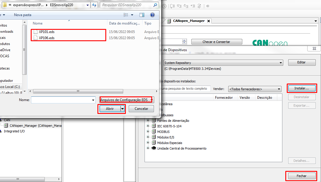Click the help icon in file dialog
The width and height of the screenshot is (321, 182).
tap(152, 15)
